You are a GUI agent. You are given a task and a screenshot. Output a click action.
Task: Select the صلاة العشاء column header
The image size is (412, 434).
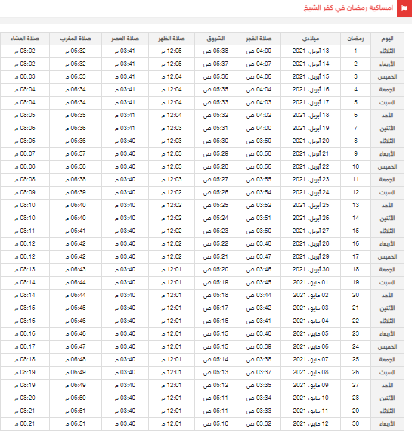(x=25, y=39)
